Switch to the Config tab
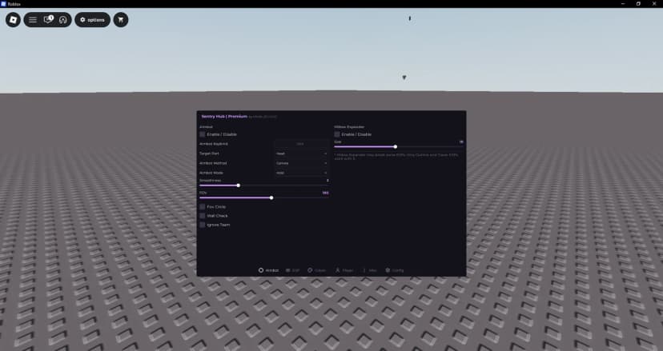663x351 pixels. (395, 270)
